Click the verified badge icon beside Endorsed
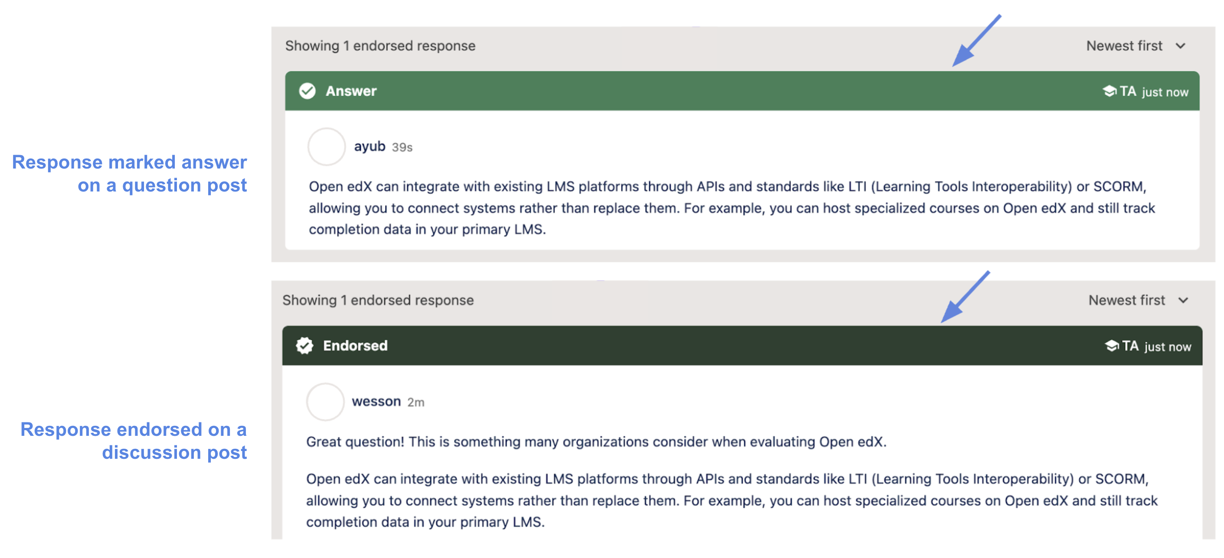1224x558 pixels. click(x=304, y=345)
